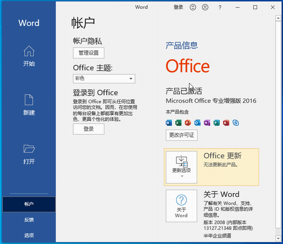Screen dimensions: 283x244
Task: Create a new document via 新建
Action: [x=29, y=105]
